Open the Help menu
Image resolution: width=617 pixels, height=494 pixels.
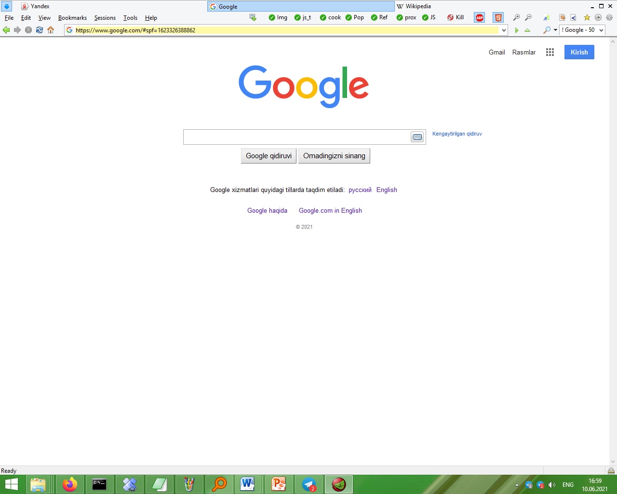(151, 18)
